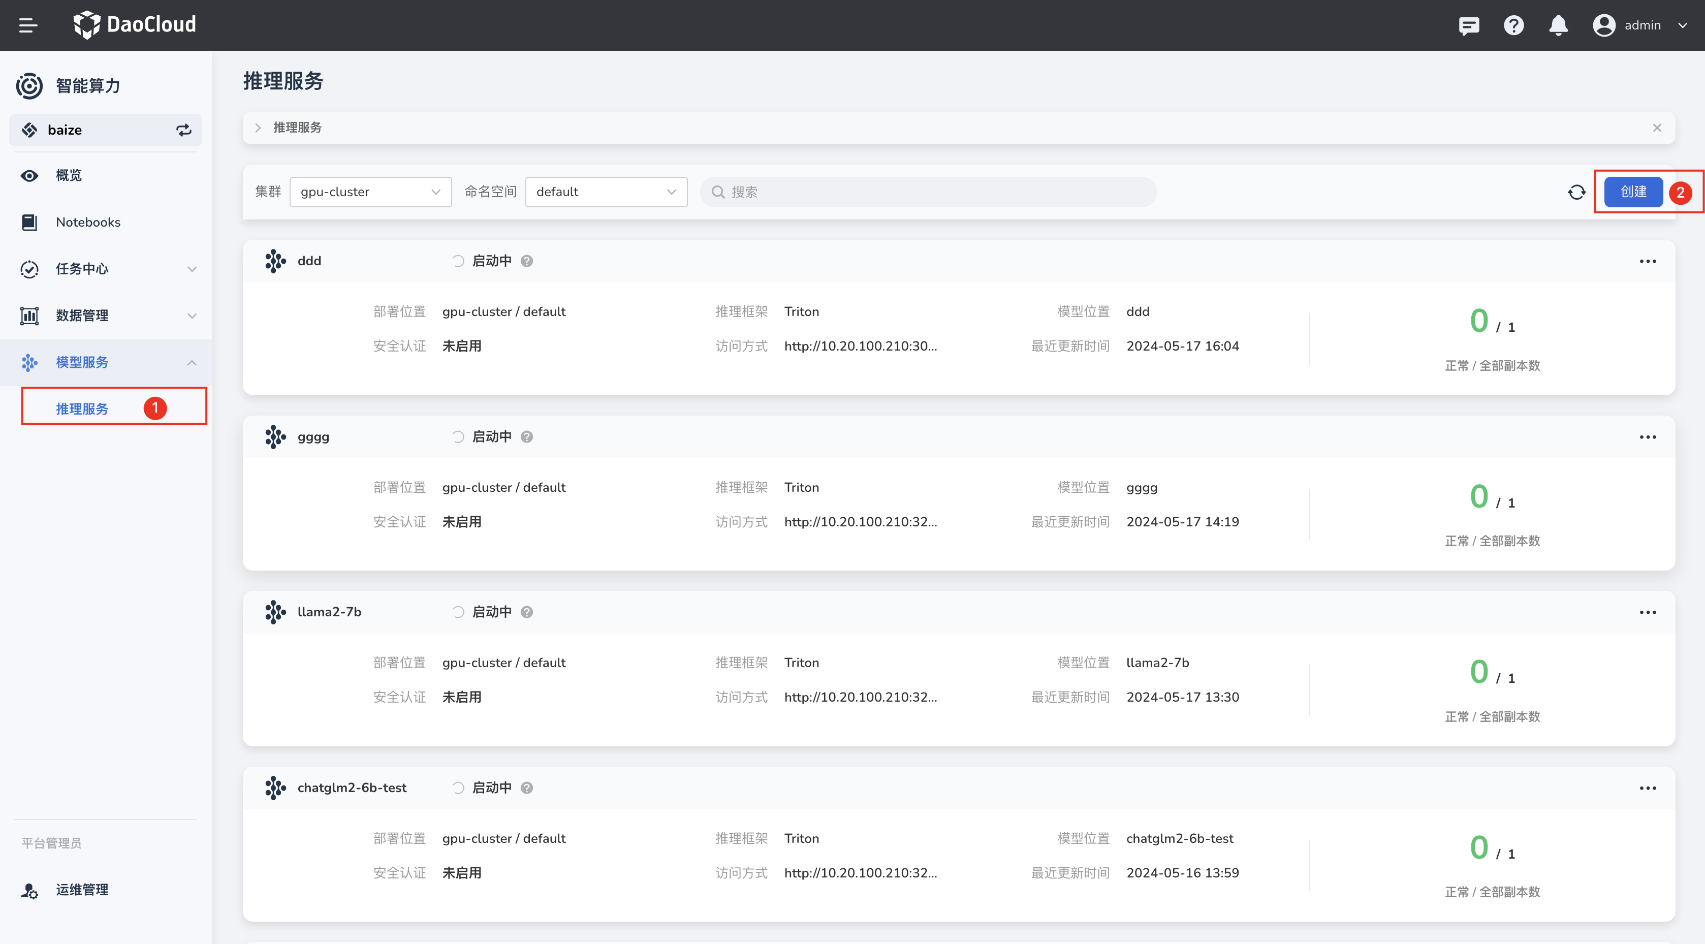The width and height of the screenshot is (1705, 944).
Task: Click the baize workspace switch icon
Action: pos(183,130)
